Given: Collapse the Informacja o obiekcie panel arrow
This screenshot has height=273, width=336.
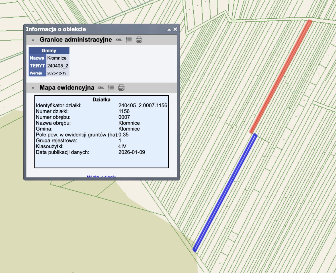Looking at the screenshot, I should [169, 30].
